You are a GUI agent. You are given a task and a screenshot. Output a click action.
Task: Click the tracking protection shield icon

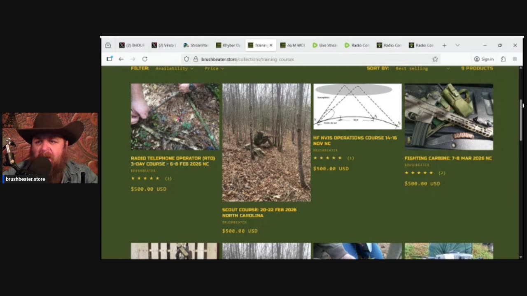point(187,59)
